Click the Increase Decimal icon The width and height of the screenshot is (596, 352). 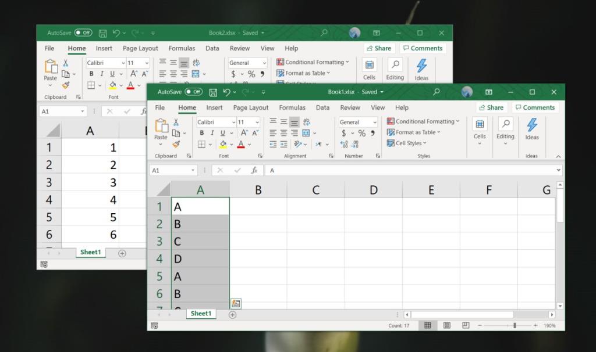point(343,143)
